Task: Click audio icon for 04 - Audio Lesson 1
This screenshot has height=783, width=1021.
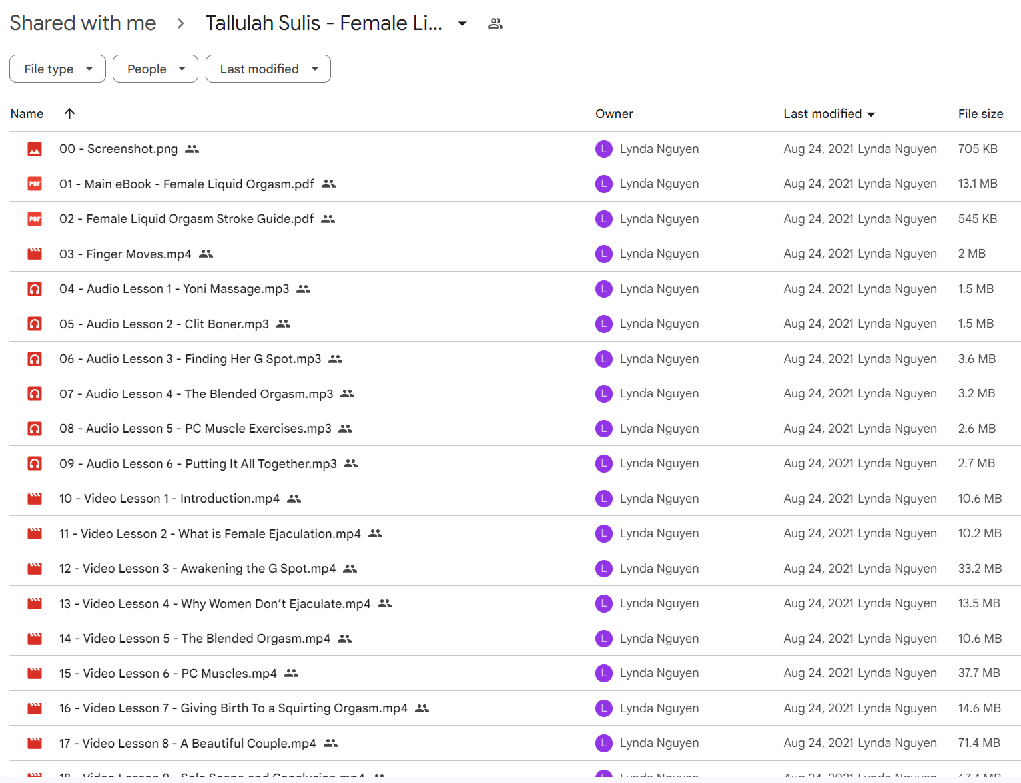Action: click(35, 289)
